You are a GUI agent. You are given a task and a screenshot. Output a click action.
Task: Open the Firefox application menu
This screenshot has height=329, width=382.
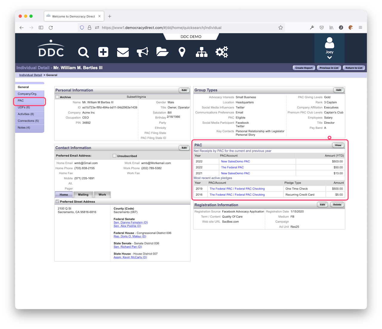coord(360,27)
